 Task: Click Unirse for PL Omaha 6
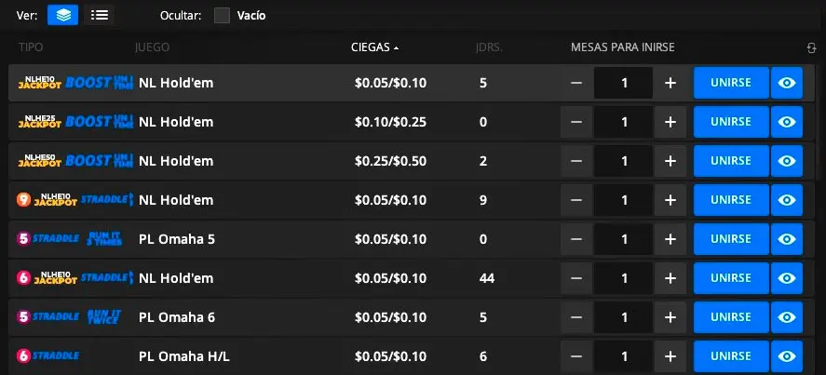(x=730, y=317)
